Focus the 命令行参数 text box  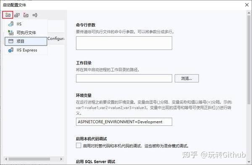124,43
